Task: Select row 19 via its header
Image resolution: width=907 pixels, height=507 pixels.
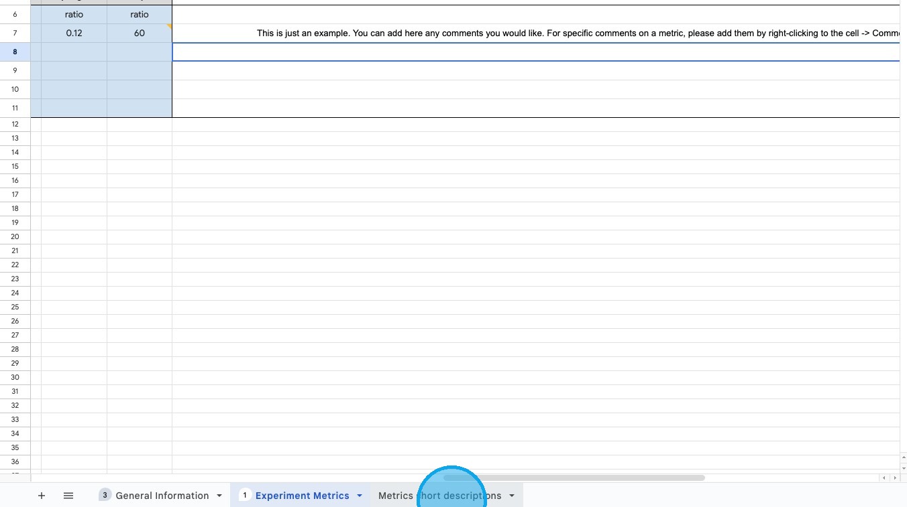Action: coord(15,222)
